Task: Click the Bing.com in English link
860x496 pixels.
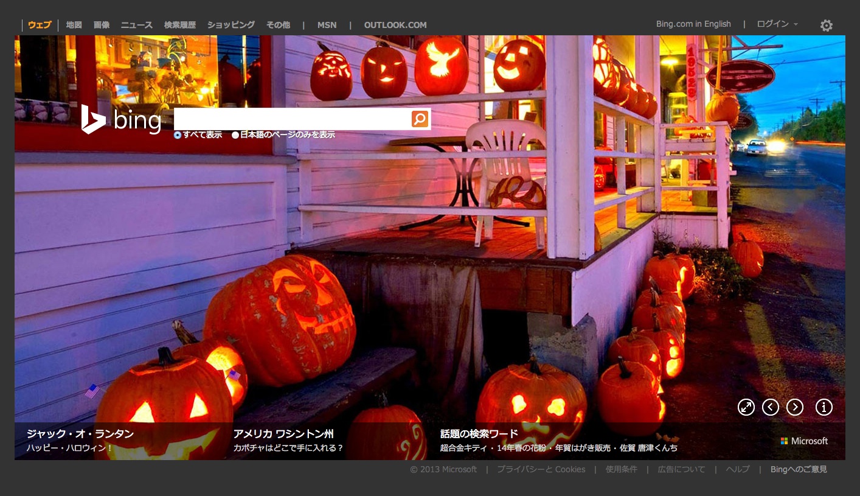Action: (693, 24)
